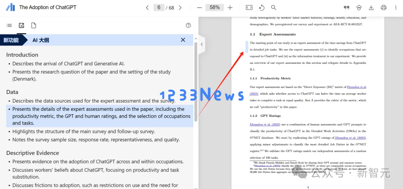
Task: Open Eloundou et al. (2023) link starting GPT Ratings paragraph
Action: 265,124
